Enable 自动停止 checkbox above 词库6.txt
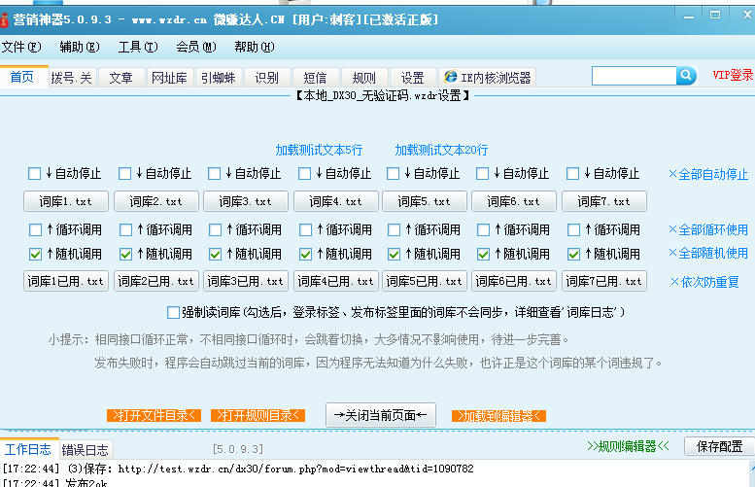Image resolution: width=755 pixels, height=487 pixels. click(483, 173)
